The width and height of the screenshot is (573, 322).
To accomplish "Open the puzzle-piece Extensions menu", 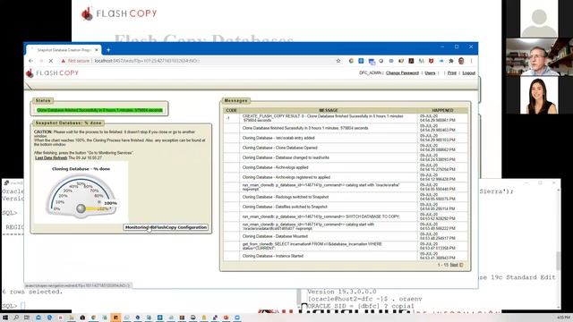I will 451,61.
